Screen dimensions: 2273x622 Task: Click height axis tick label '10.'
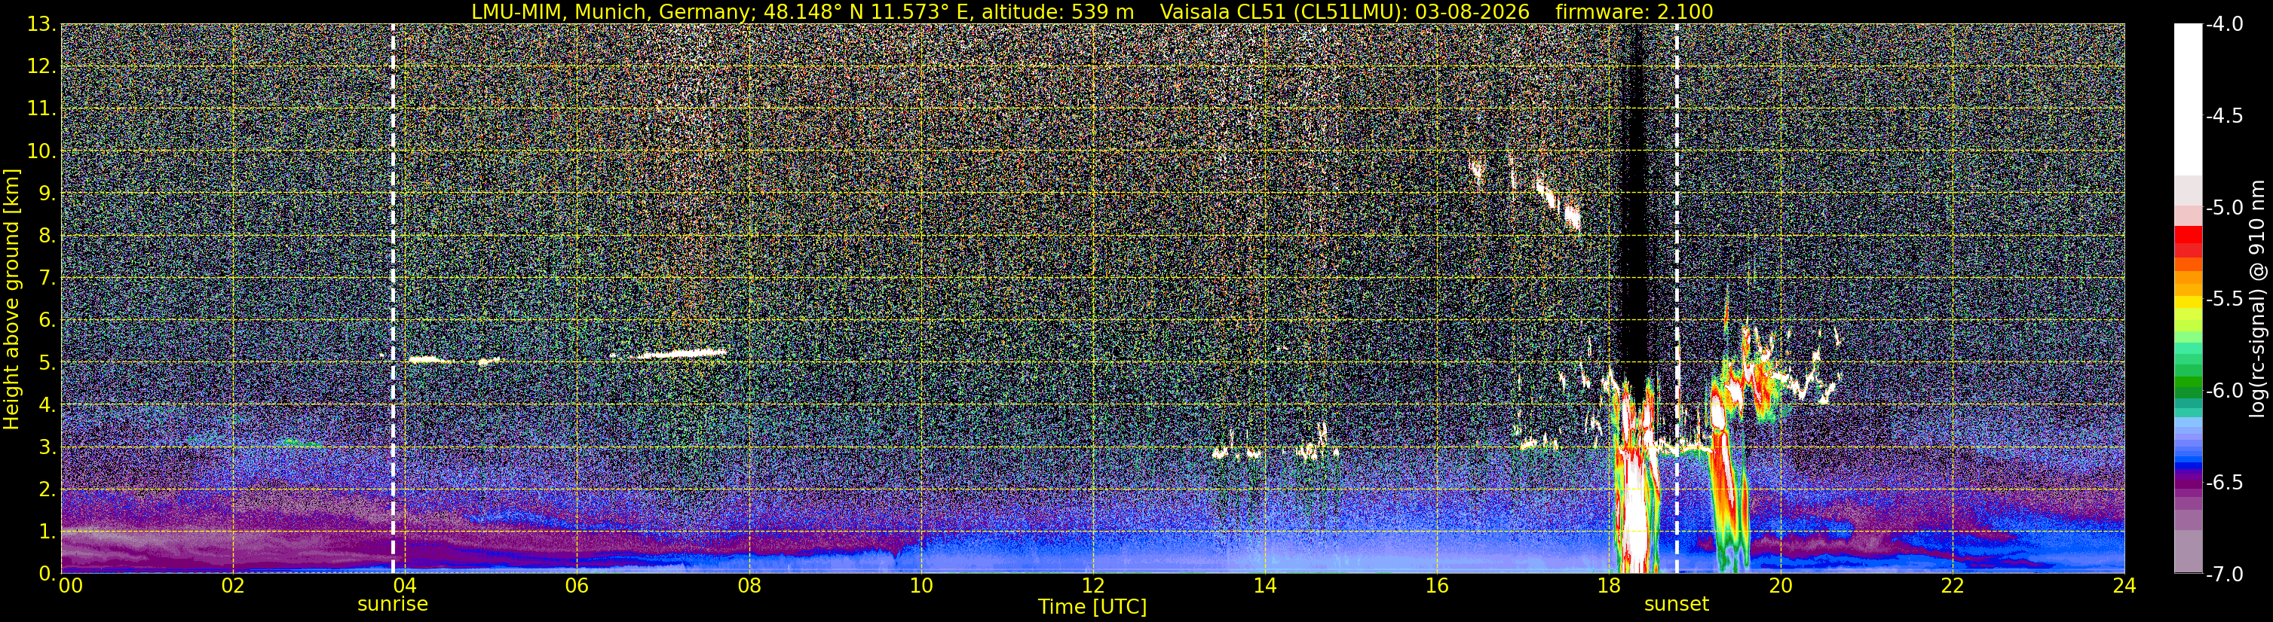[x=41, y=151]
